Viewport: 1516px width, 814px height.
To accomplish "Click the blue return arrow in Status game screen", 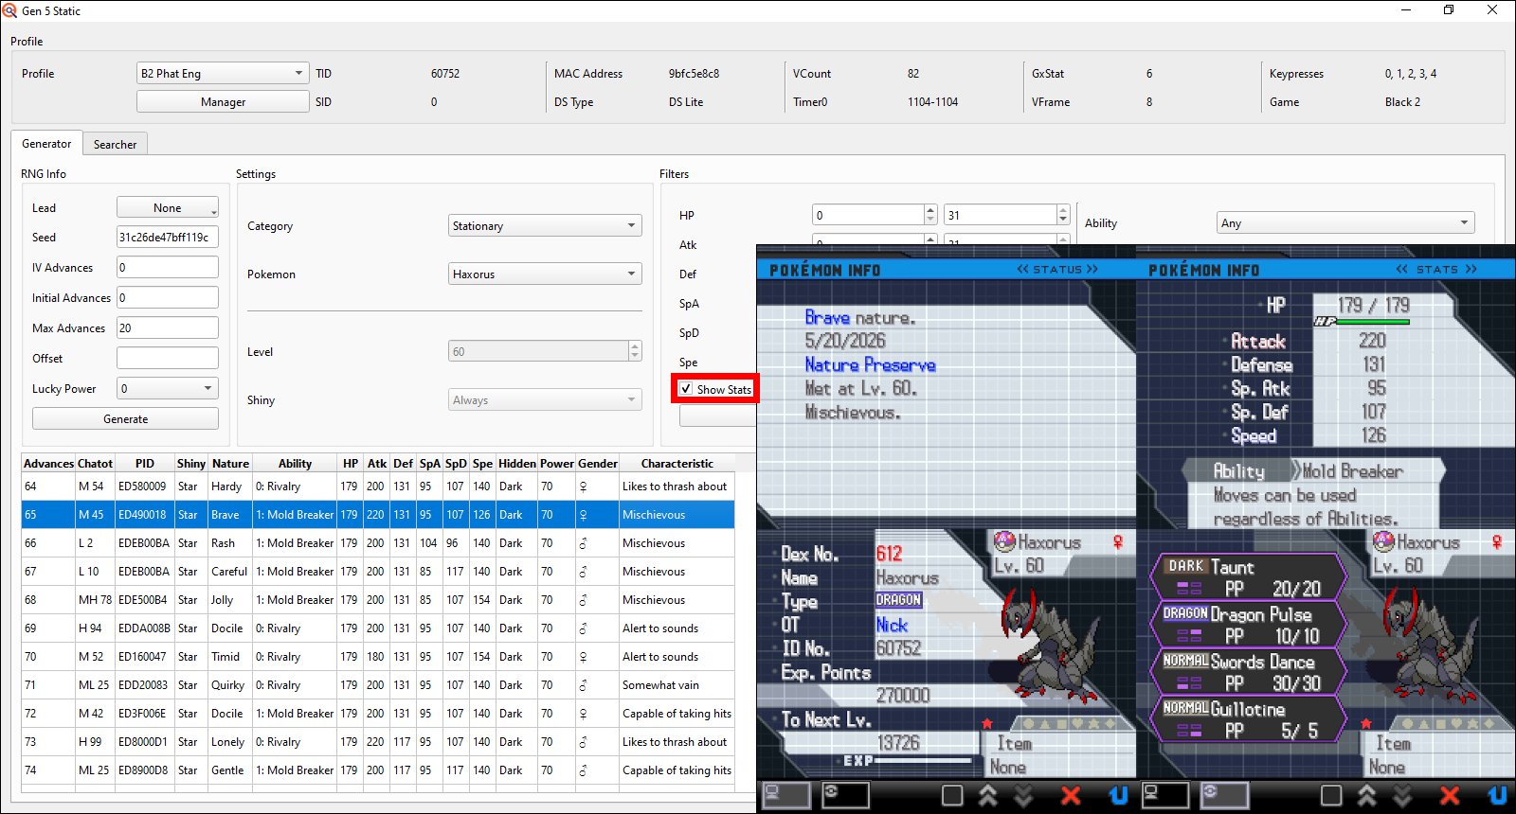I will pos(1118,795).
